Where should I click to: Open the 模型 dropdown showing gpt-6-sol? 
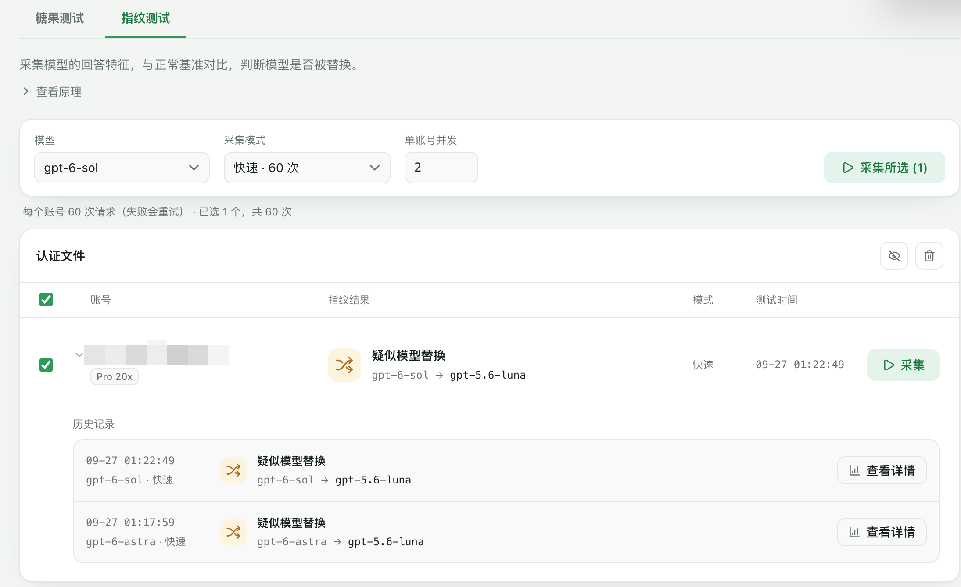tap(122, 168)
